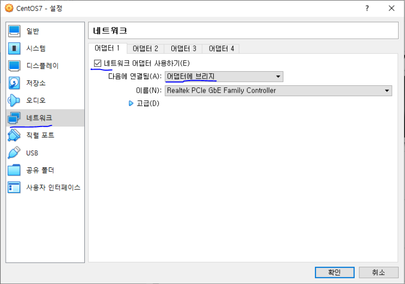Viewport: 405px width, 284px height.
Task: Open the 일반 settings label
Action: tap(32, 31)
